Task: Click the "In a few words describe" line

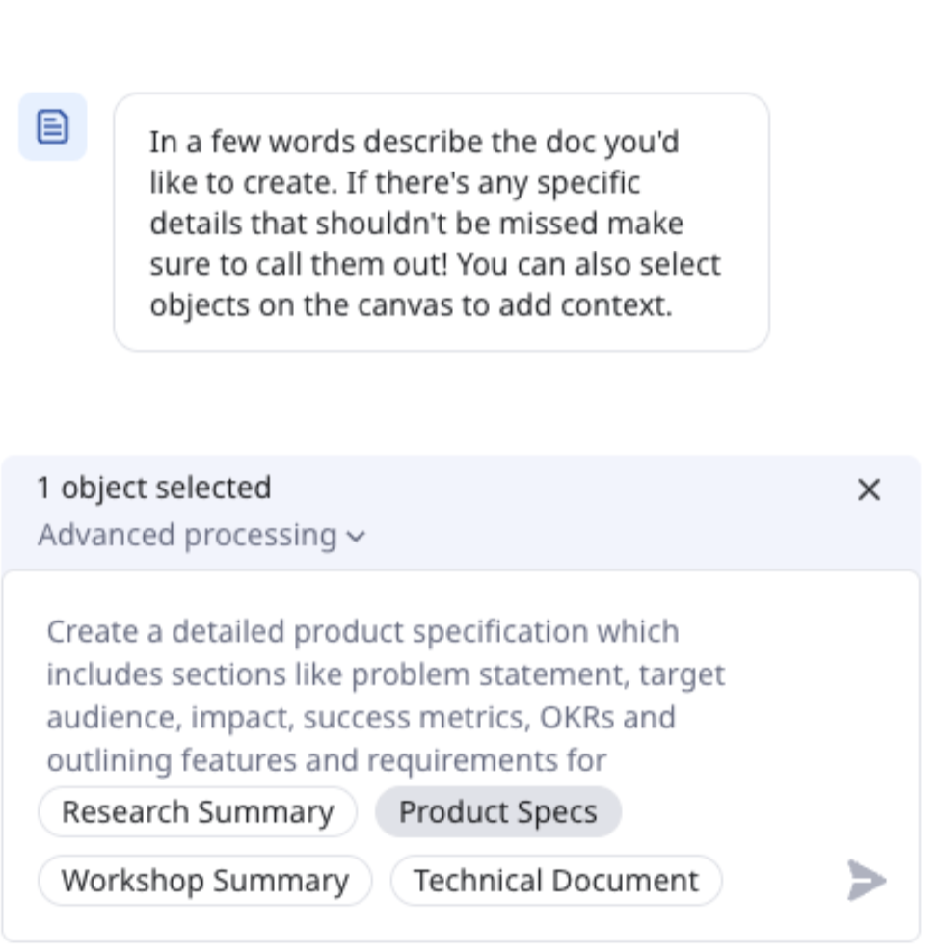Action: point(414,143)
